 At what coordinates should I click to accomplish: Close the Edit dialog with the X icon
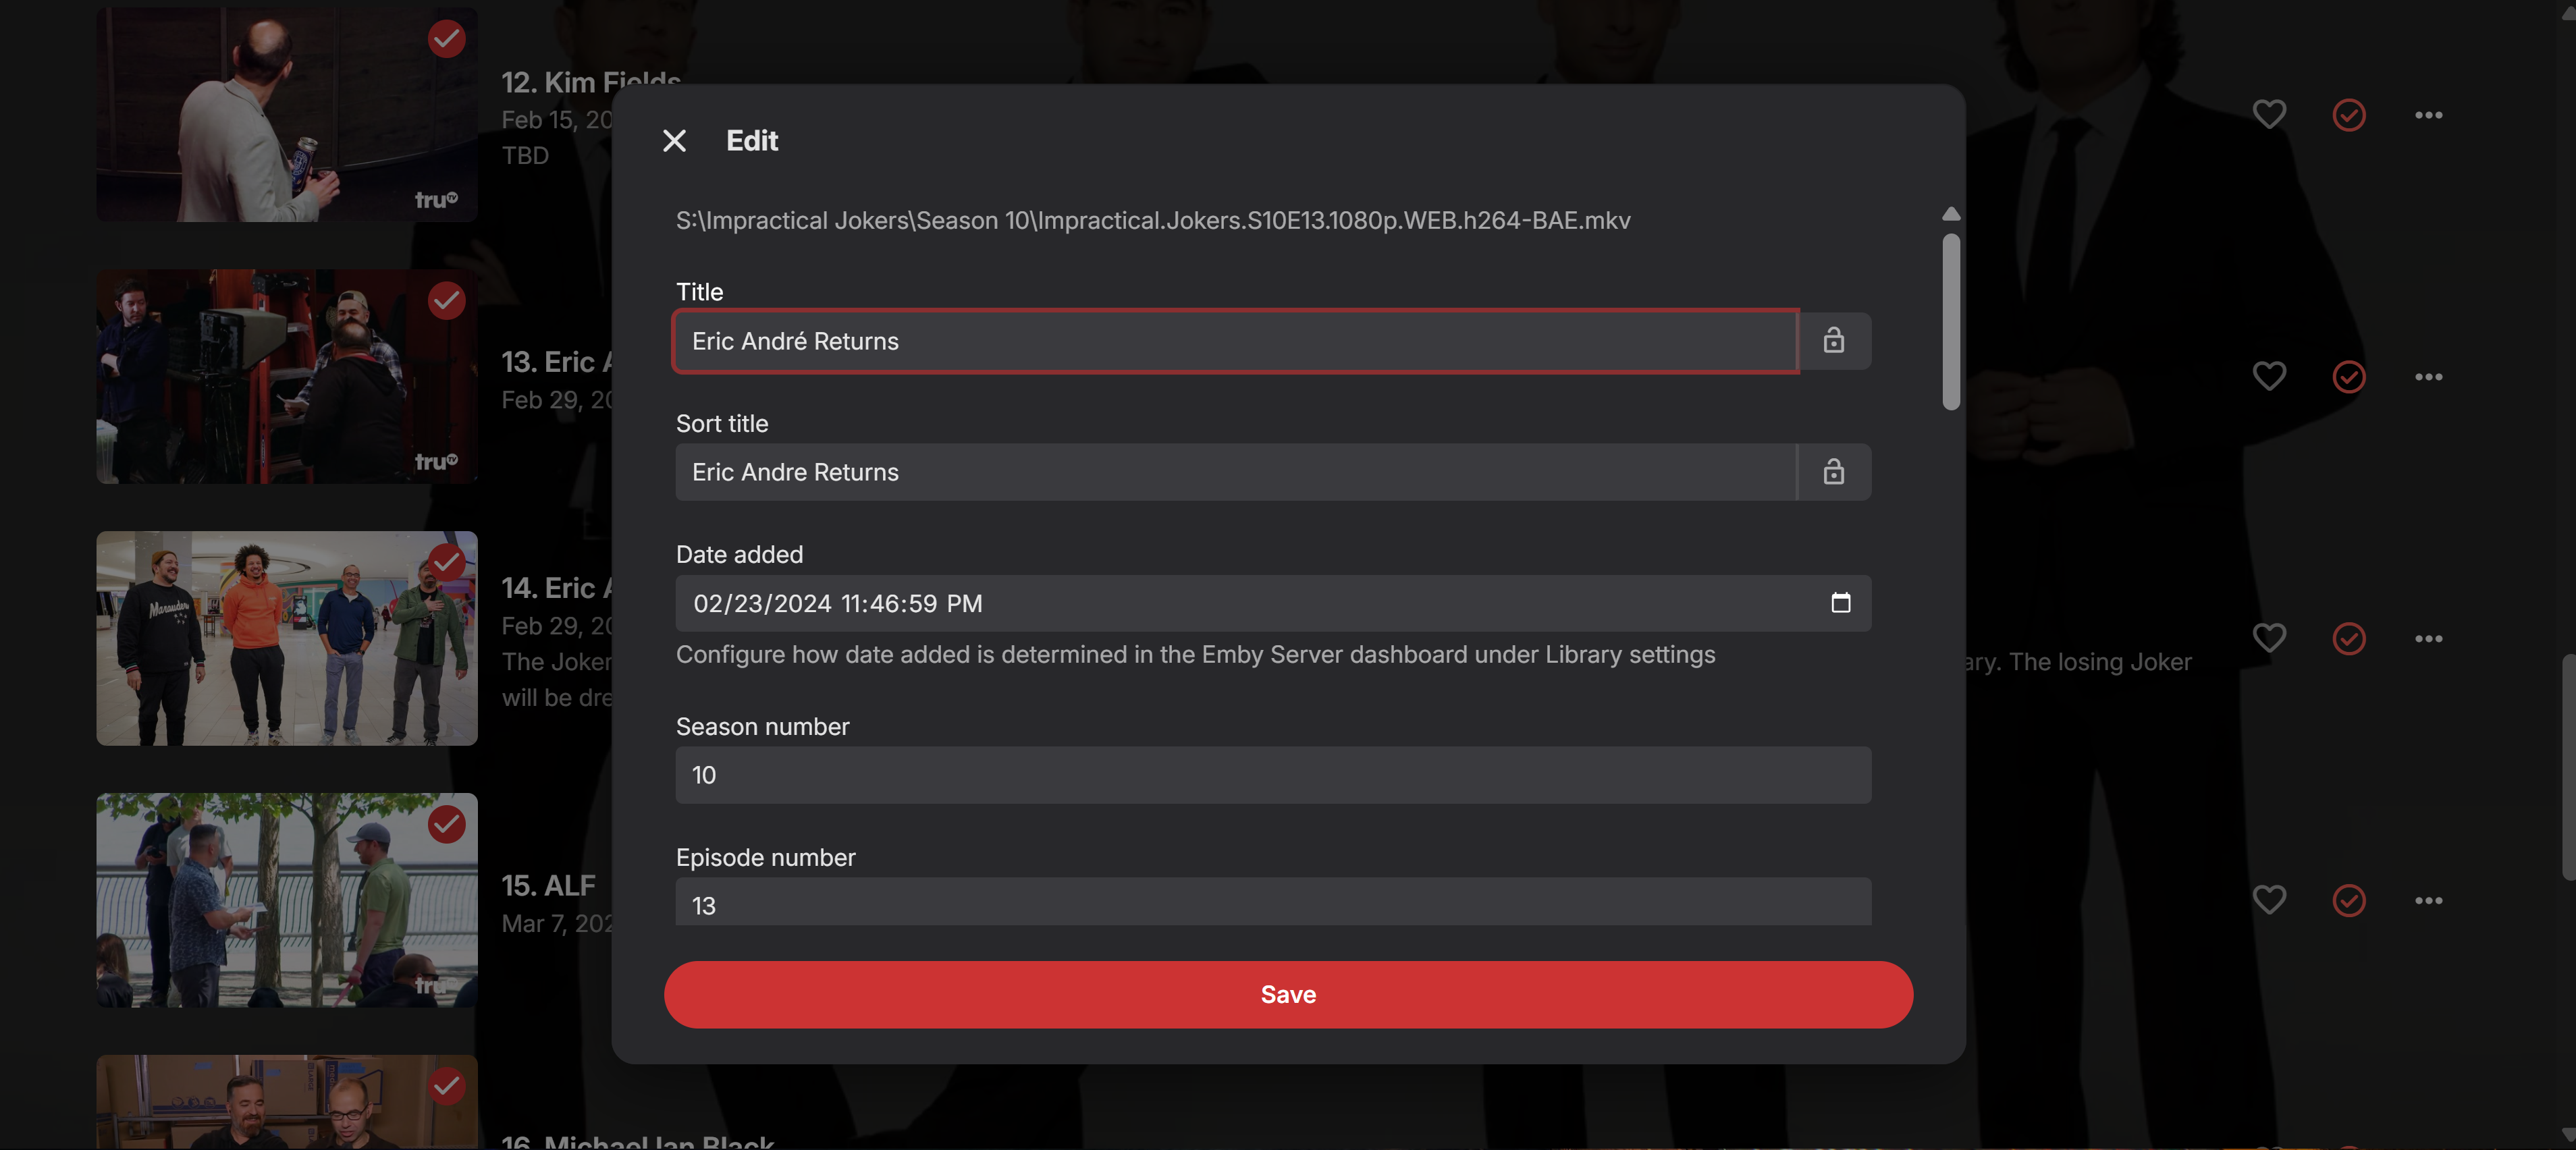(674, 141)
